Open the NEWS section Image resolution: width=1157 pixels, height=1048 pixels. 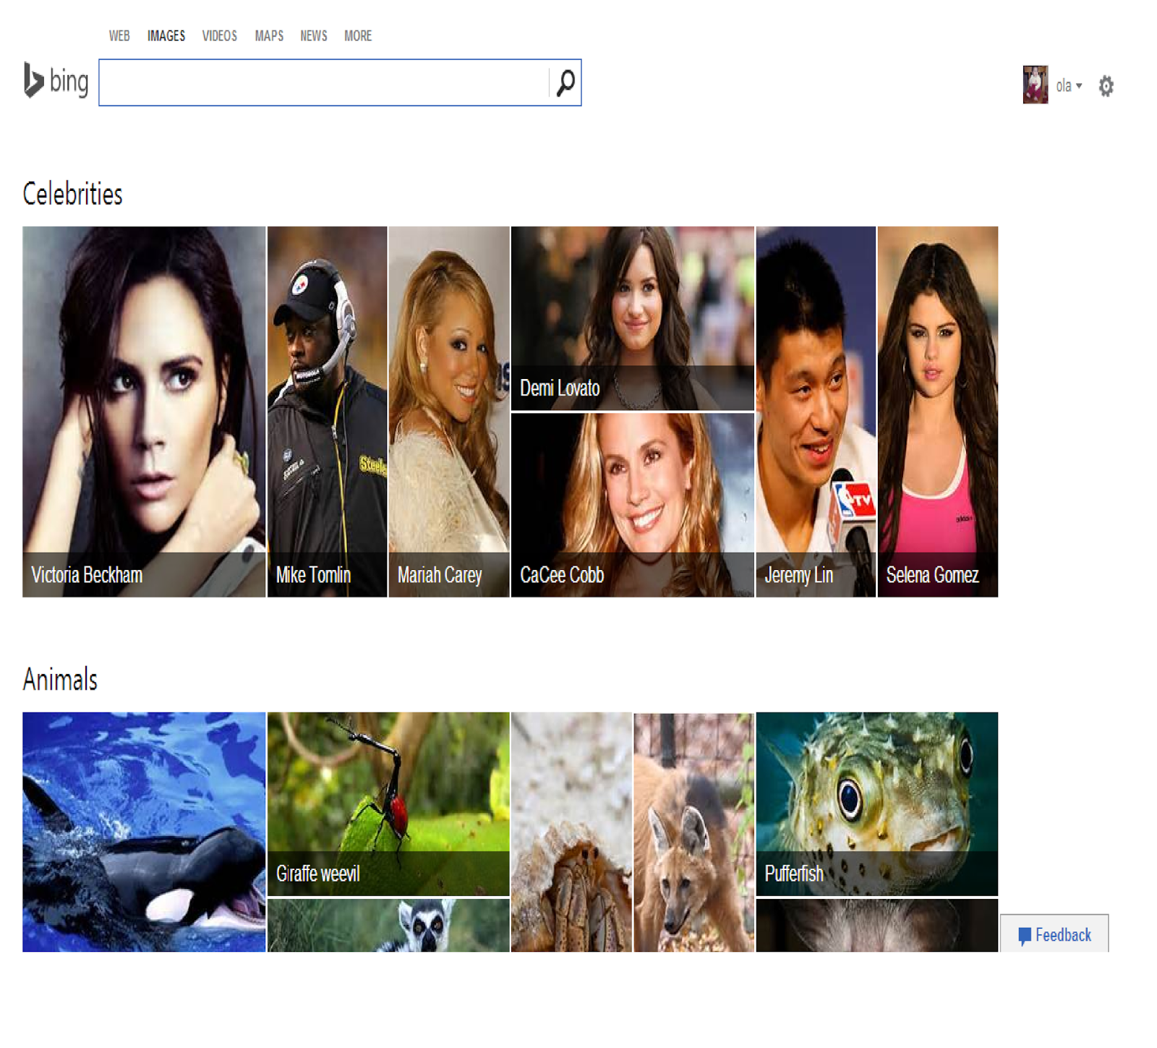(314, 35)
